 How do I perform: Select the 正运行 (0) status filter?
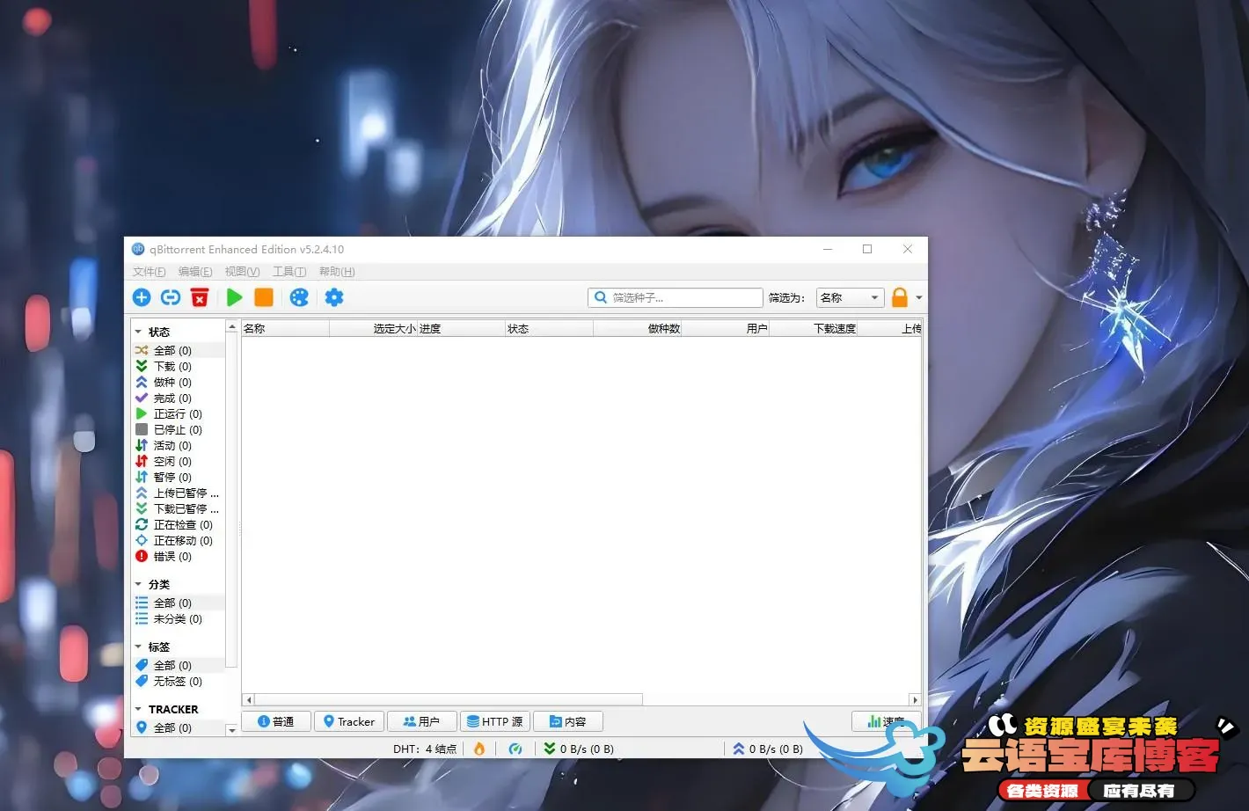pos(179,413)
